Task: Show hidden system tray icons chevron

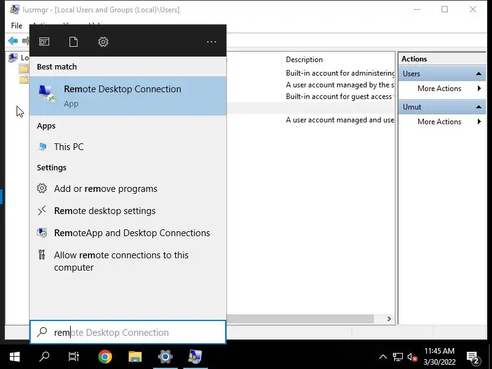Action: [x=383, y=357]
